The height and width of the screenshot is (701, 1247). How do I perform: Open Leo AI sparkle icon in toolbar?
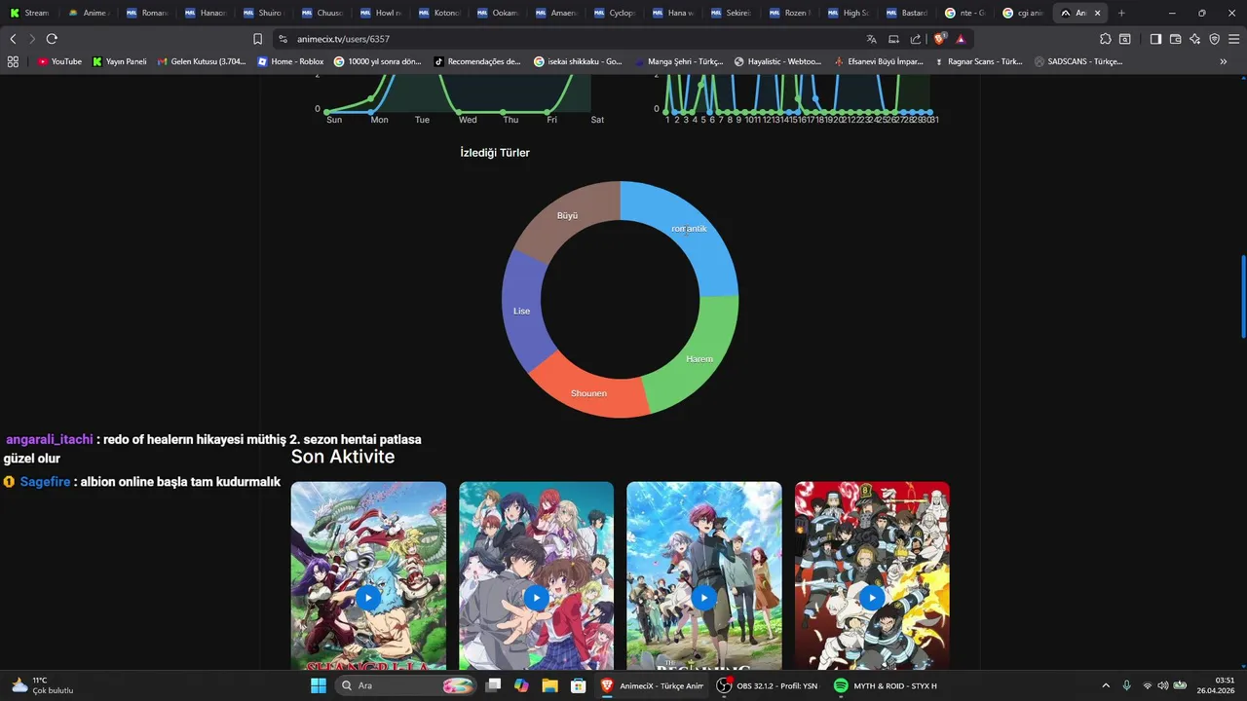click(1195, 39)
